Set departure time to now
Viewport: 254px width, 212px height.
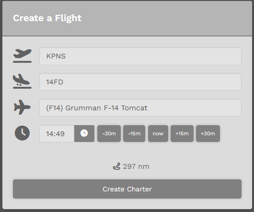point(158,133)
